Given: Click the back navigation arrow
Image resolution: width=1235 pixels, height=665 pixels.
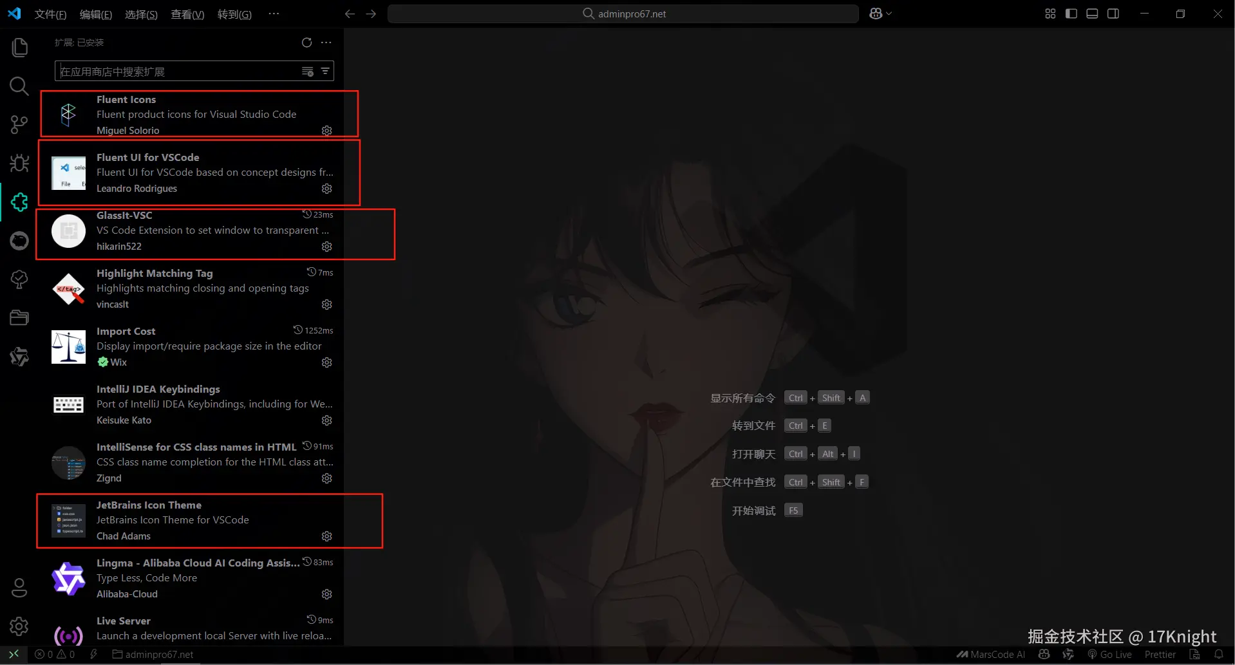Looking at the screenshot, I should (349, 13).
